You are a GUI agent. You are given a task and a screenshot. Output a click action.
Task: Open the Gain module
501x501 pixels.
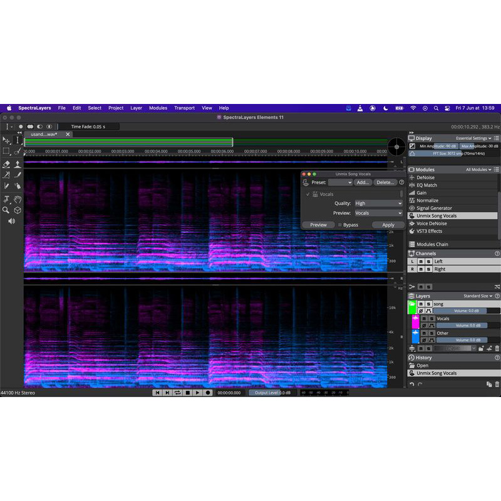pyautogui.click(x=452, y=193)
